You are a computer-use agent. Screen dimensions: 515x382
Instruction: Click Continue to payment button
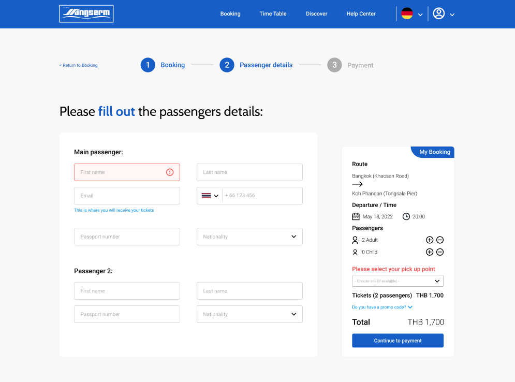pyautogui.click(x=398, y=341)
